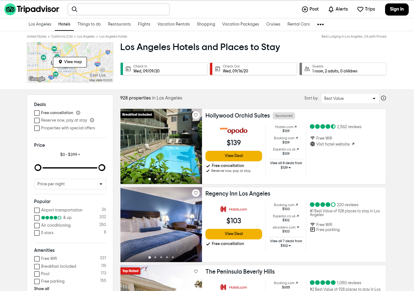Click View Deal for Regency Inn Los Angeles
The height and width of the screenshot is (291, 414).
[233, 234]
